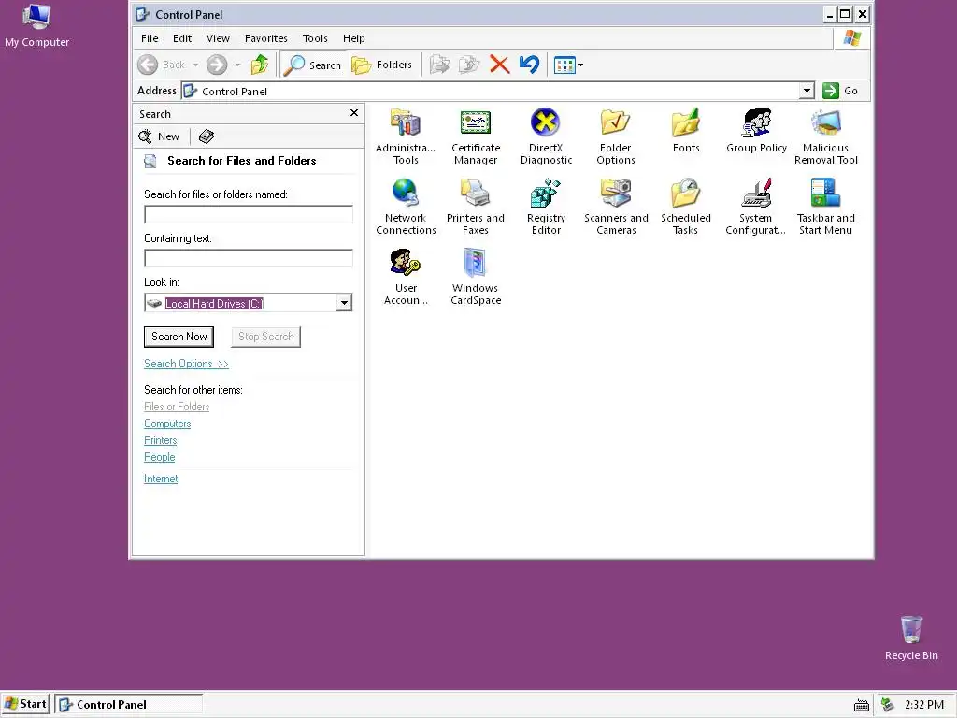Click the People search link
This screenshot has height=718, width=957.
point(159,457)
